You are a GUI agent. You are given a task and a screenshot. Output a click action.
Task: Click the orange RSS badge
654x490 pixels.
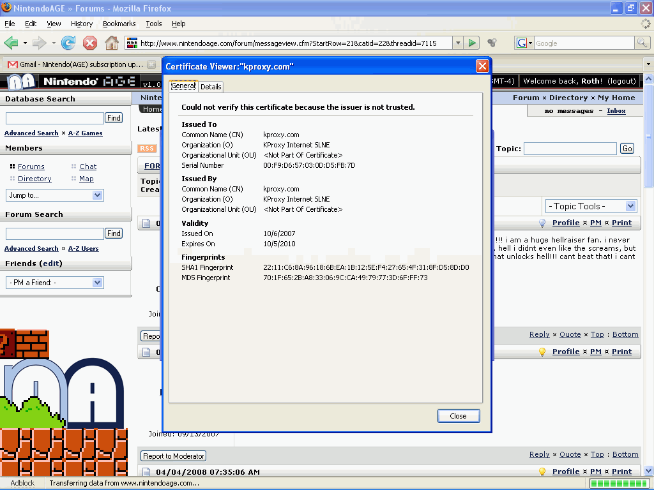(x=147, y=148)
